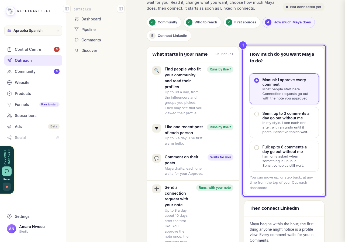Go to the First sources step
This screenshot has width=345, height=242.
(242, 22)
